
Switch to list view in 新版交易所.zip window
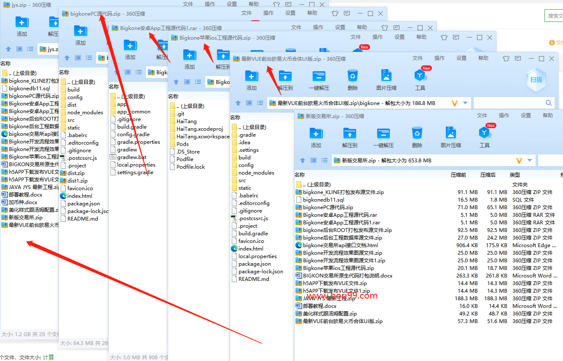tap(324, 161)
